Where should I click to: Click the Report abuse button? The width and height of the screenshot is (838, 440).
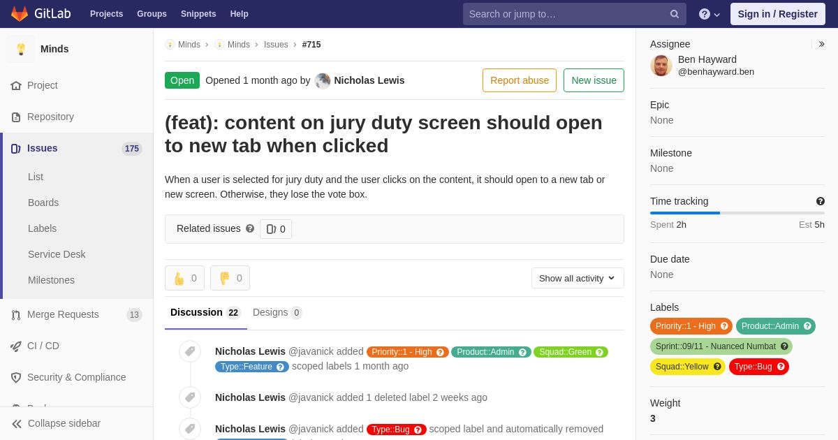click(520, 80)
